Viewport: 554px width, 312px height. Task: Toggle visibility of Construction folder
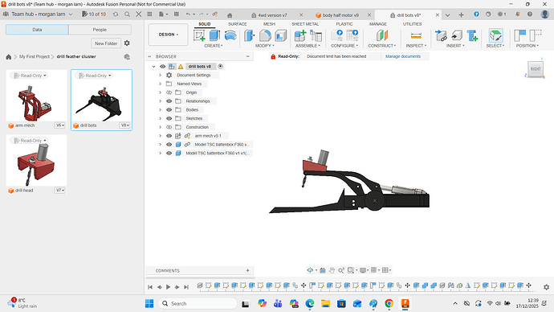pyautogui.click(x=169, y=127)
